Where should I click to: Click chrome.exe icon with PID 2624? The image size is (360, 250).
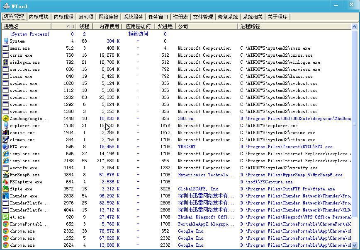[x=6, y=245]
